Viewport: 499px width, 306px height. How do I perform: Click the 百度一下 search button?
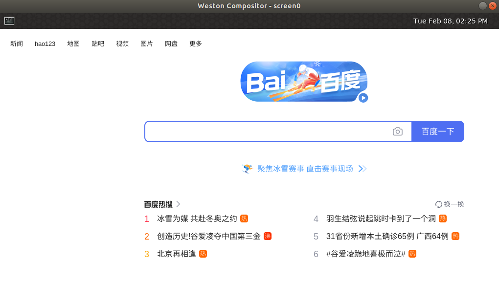pyautogui.click(x=437, y=131)
